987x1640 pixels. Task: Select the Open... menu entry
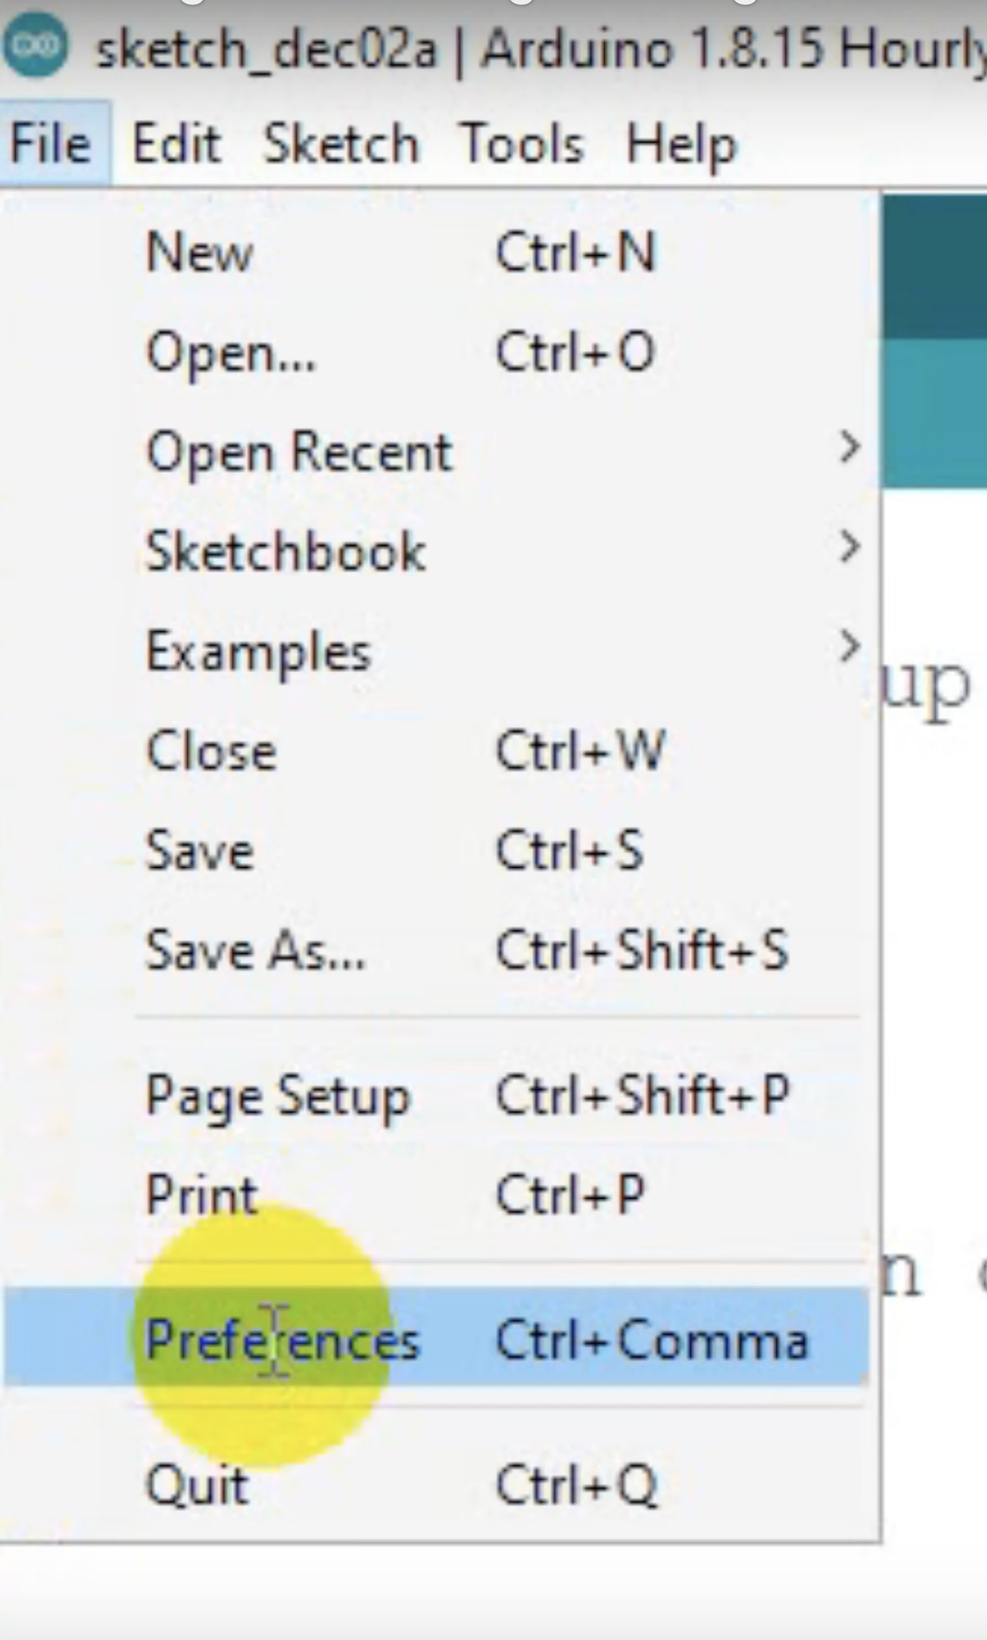point(231,353)
